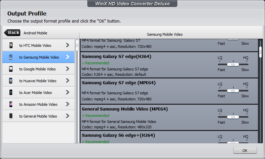Click LQ label of S7 edge (MPEG4) slider
The height and width of the screenshot is (159, 265).
[x=220, y=84]
